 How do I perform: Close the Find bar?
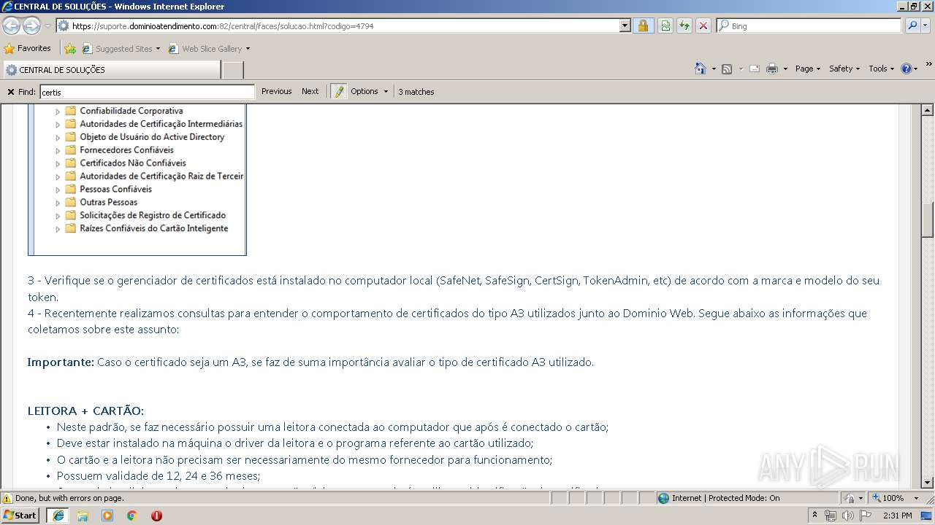[11, 92]
